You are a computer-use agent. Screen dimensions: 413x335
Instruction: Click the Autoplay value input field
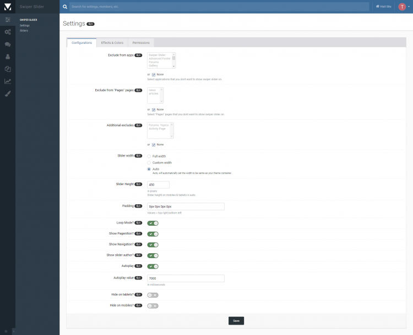186,278
